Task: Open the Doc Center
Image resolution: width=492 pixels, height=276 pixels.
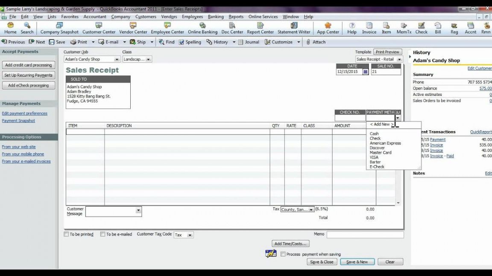Action: click(x=232, y=28)
